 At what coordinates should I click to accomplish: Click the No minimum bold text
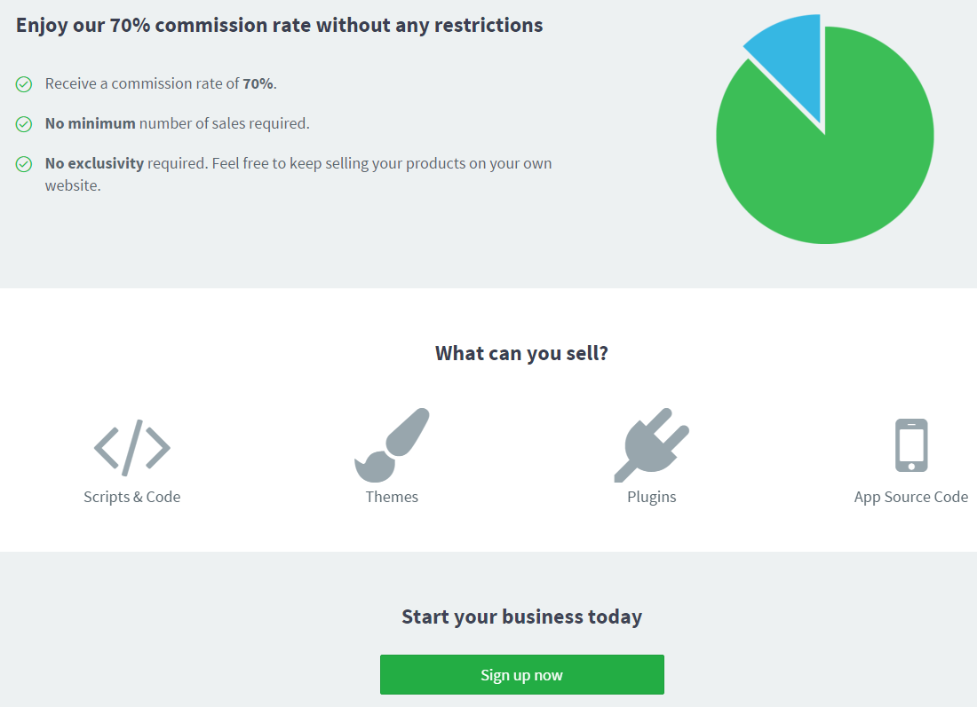pyautogui.click(x=90, y=123)
